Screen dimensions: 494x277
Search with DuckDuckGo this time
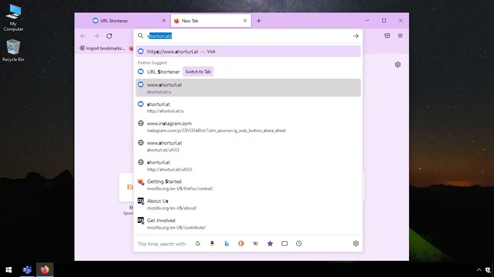[241, 243]
